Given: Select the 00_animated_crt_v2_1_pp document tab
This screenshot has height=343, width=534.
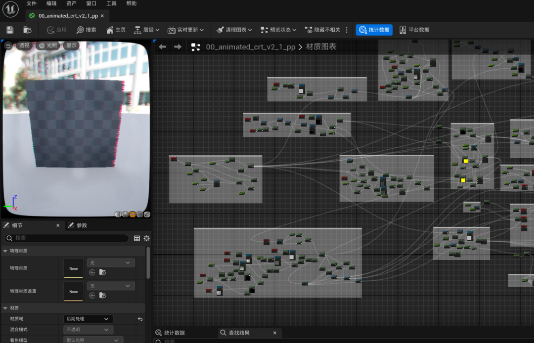Looking at the screenshot, I should tap(67, 16).
